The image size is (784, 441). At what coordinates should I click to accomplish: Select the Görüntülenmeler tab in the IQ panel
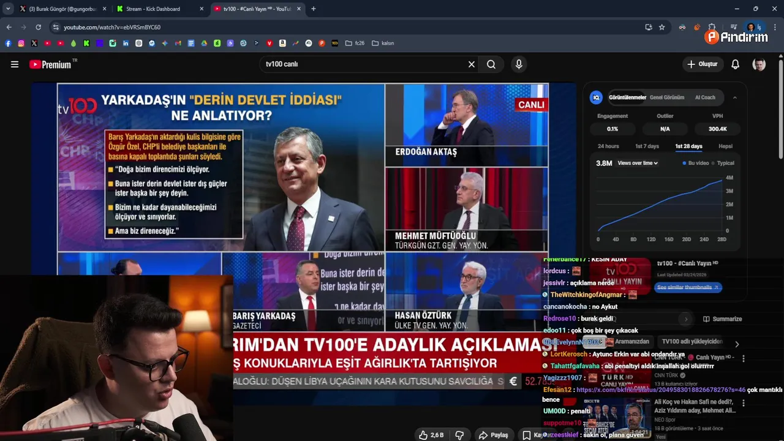(x=627, y=97)
